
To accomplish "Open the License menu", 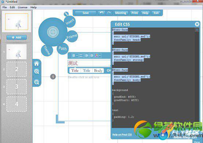I will click(x=22, y=7).
